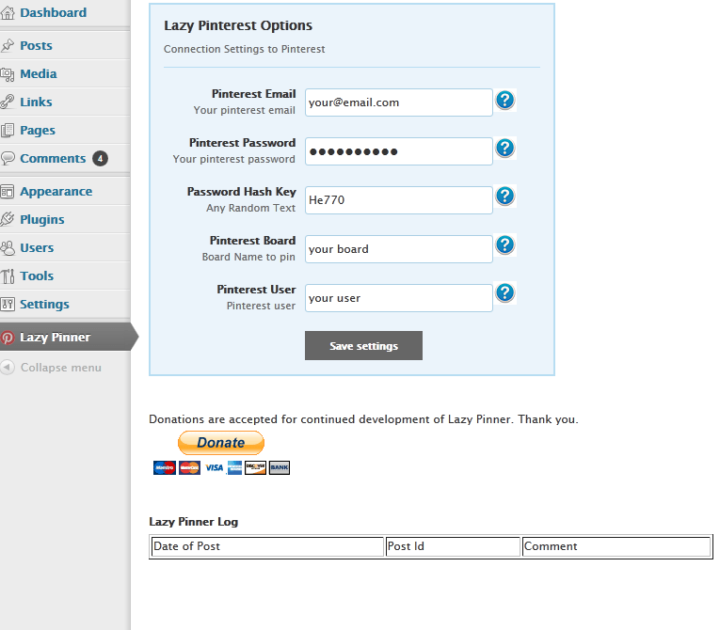Click the Lazy Pinner Pinterest logo icon
This screenshot has width=720, height=630.
pyautogui.click(x=8, y=338)
